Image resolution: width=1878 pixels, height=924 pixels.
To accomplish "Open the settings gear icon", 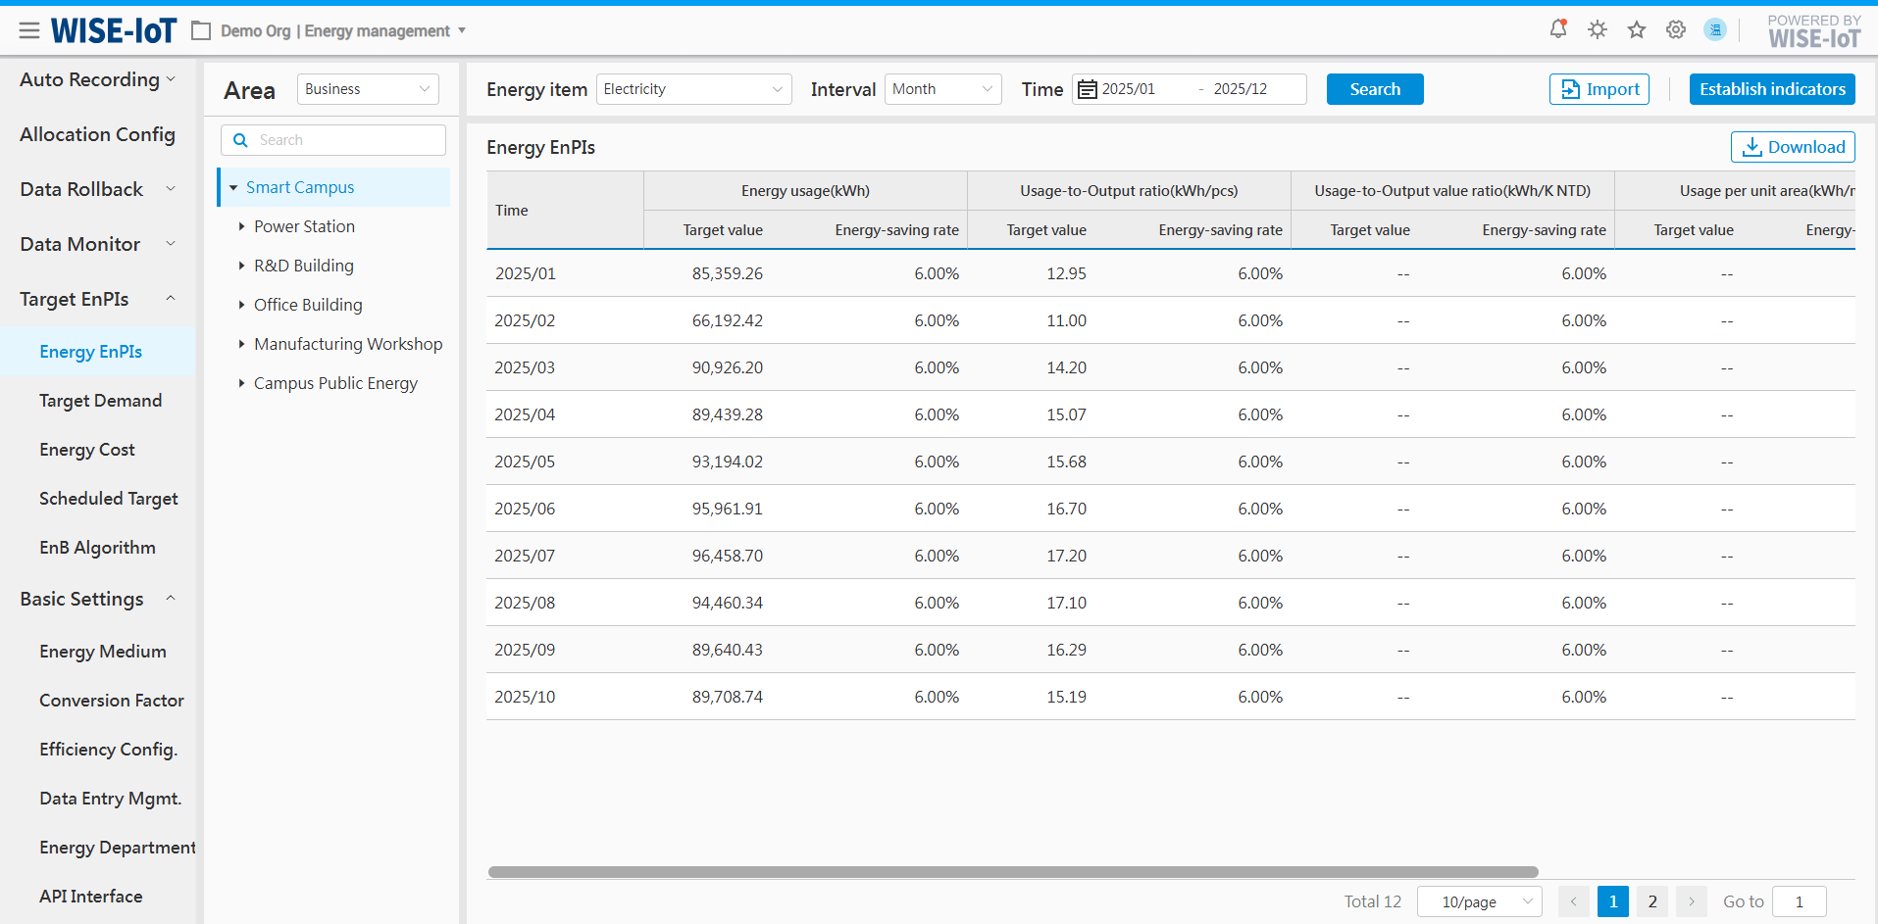I will (x=1676, y=29).
